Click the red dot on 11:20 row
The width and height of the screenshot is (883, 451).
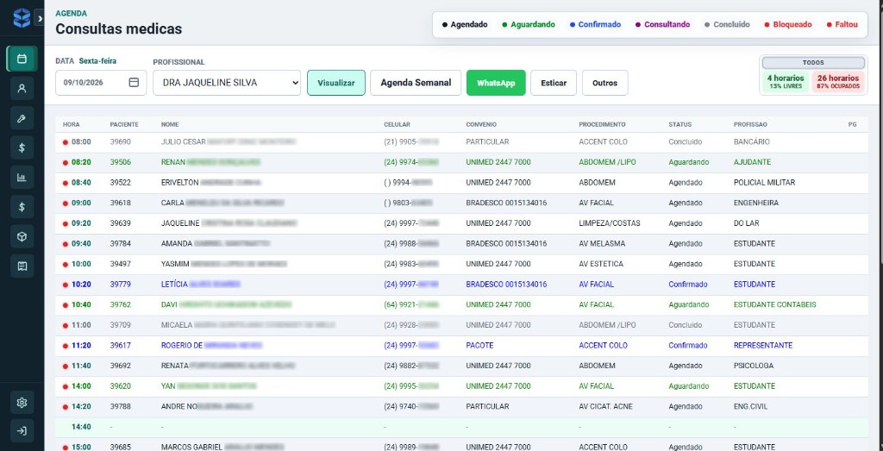pos(66,346)
